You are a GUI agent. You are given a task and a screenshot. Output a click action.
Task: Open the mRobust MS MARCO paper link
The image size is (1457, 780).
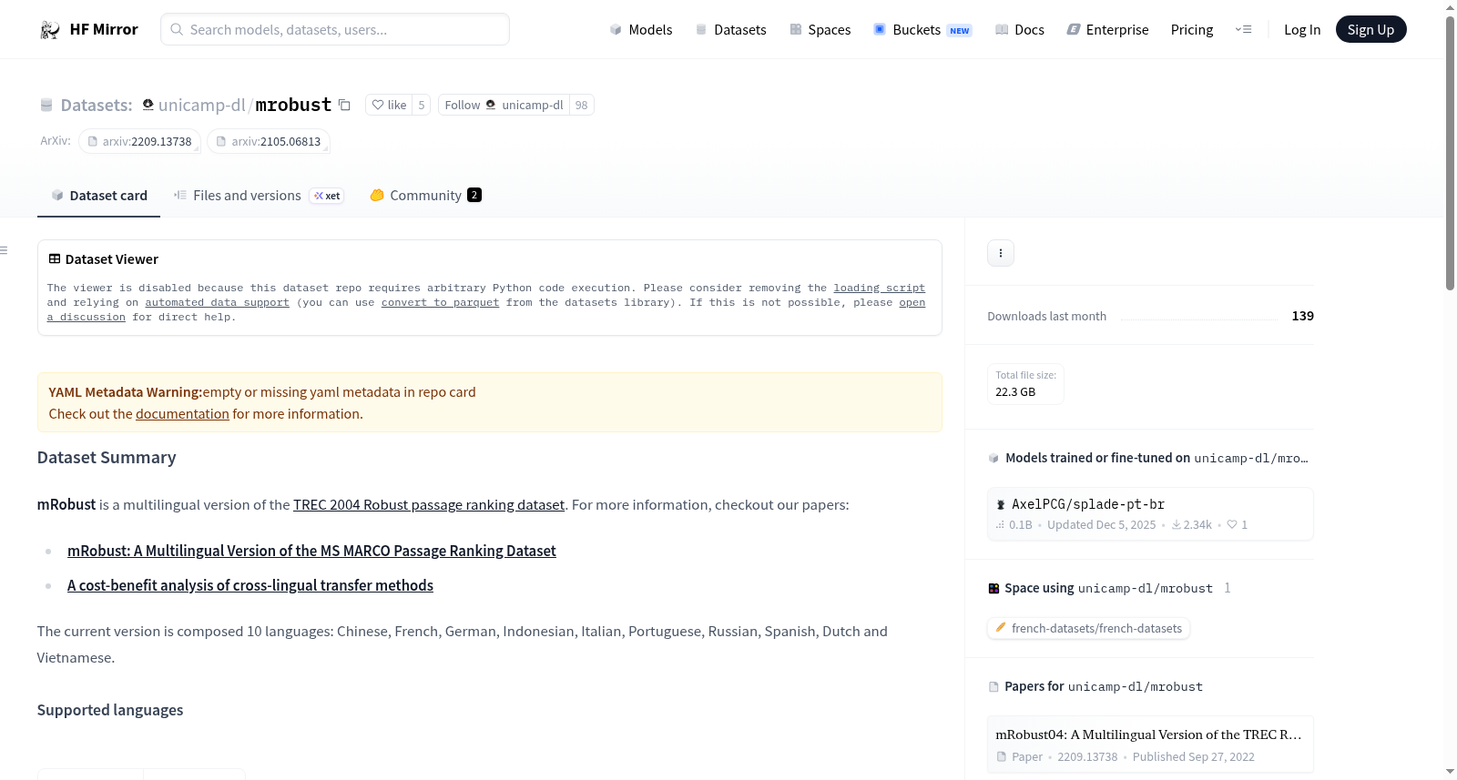coord(311,551)
